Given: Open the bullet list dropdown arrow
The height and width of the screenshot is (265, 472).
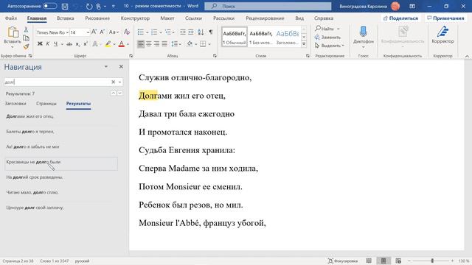Looking at the screenshot, I should point(147,32).
